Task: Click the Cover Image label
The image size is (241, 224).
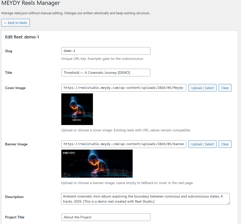Action: tap(15, 88)
